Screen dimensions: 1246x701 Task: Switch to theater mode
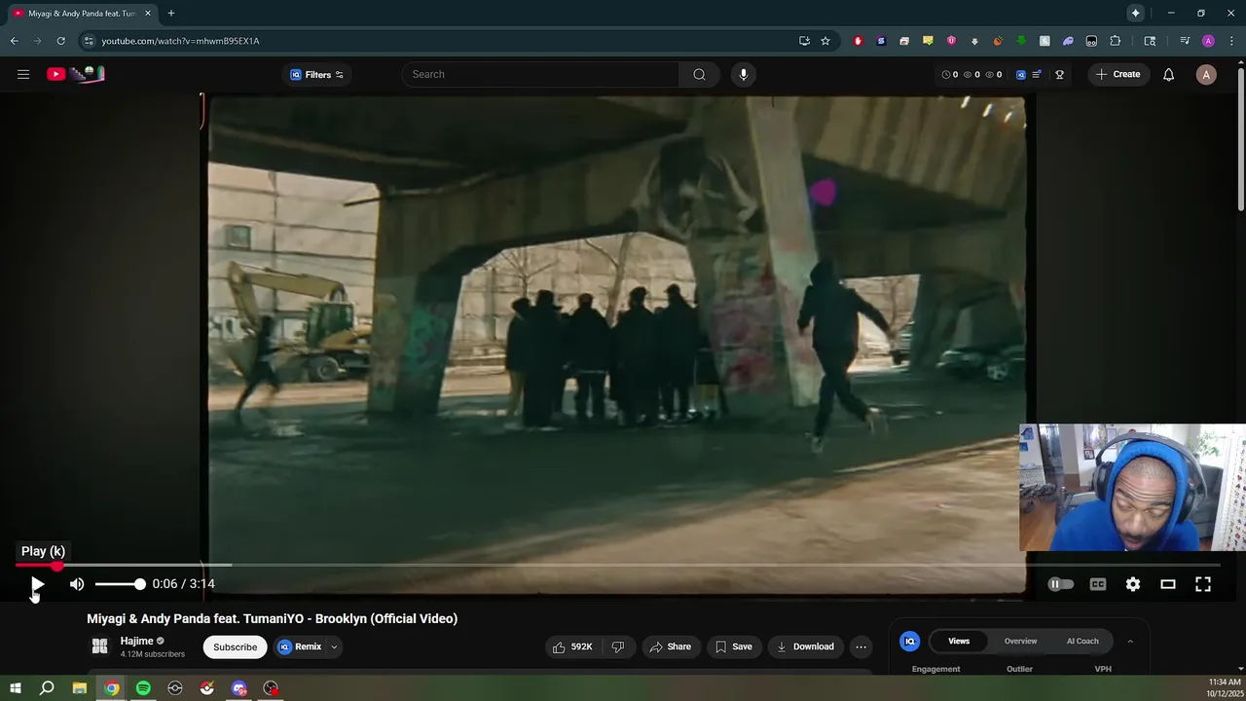[1168, 584]
